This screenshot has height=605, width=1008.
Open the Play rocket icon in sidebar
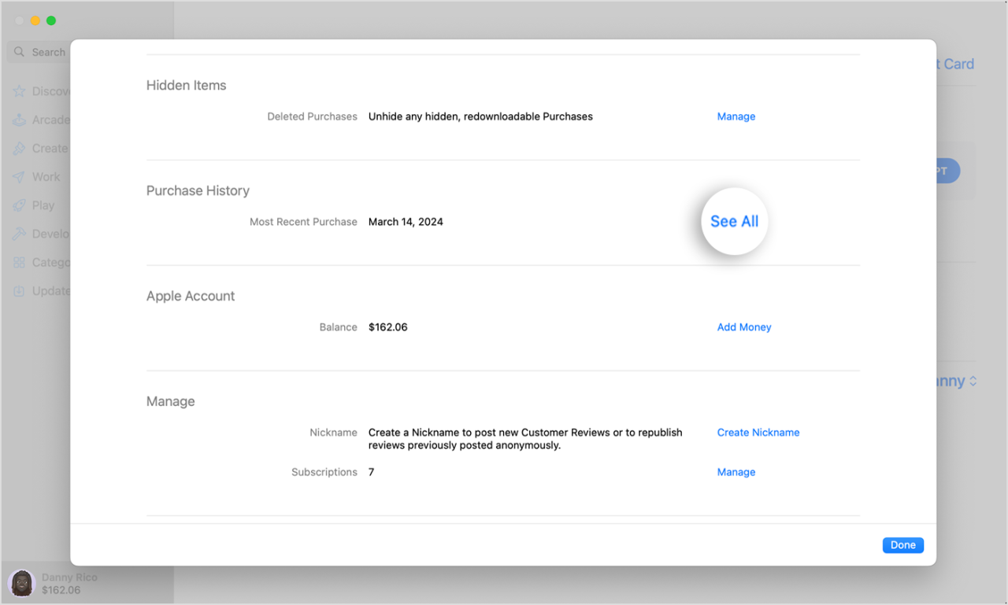pos(19,205)
